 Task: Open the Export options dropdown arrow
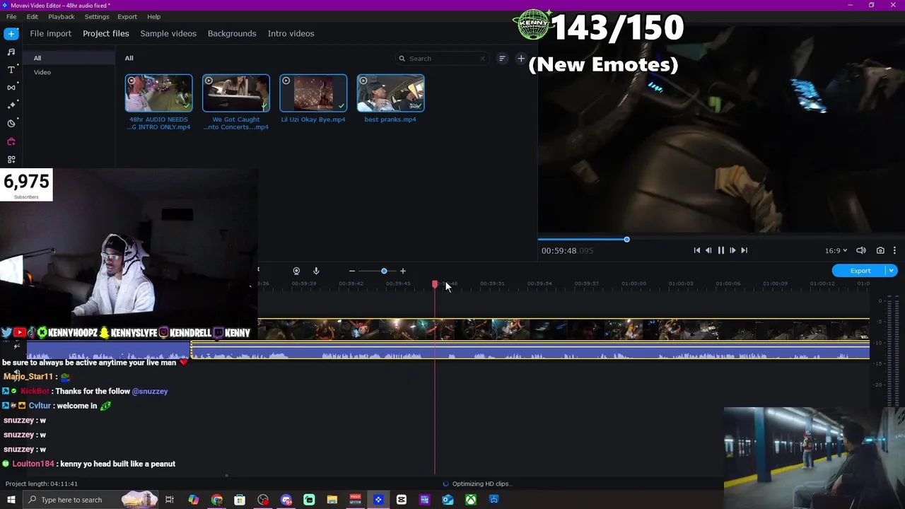(x=892, y=271)
